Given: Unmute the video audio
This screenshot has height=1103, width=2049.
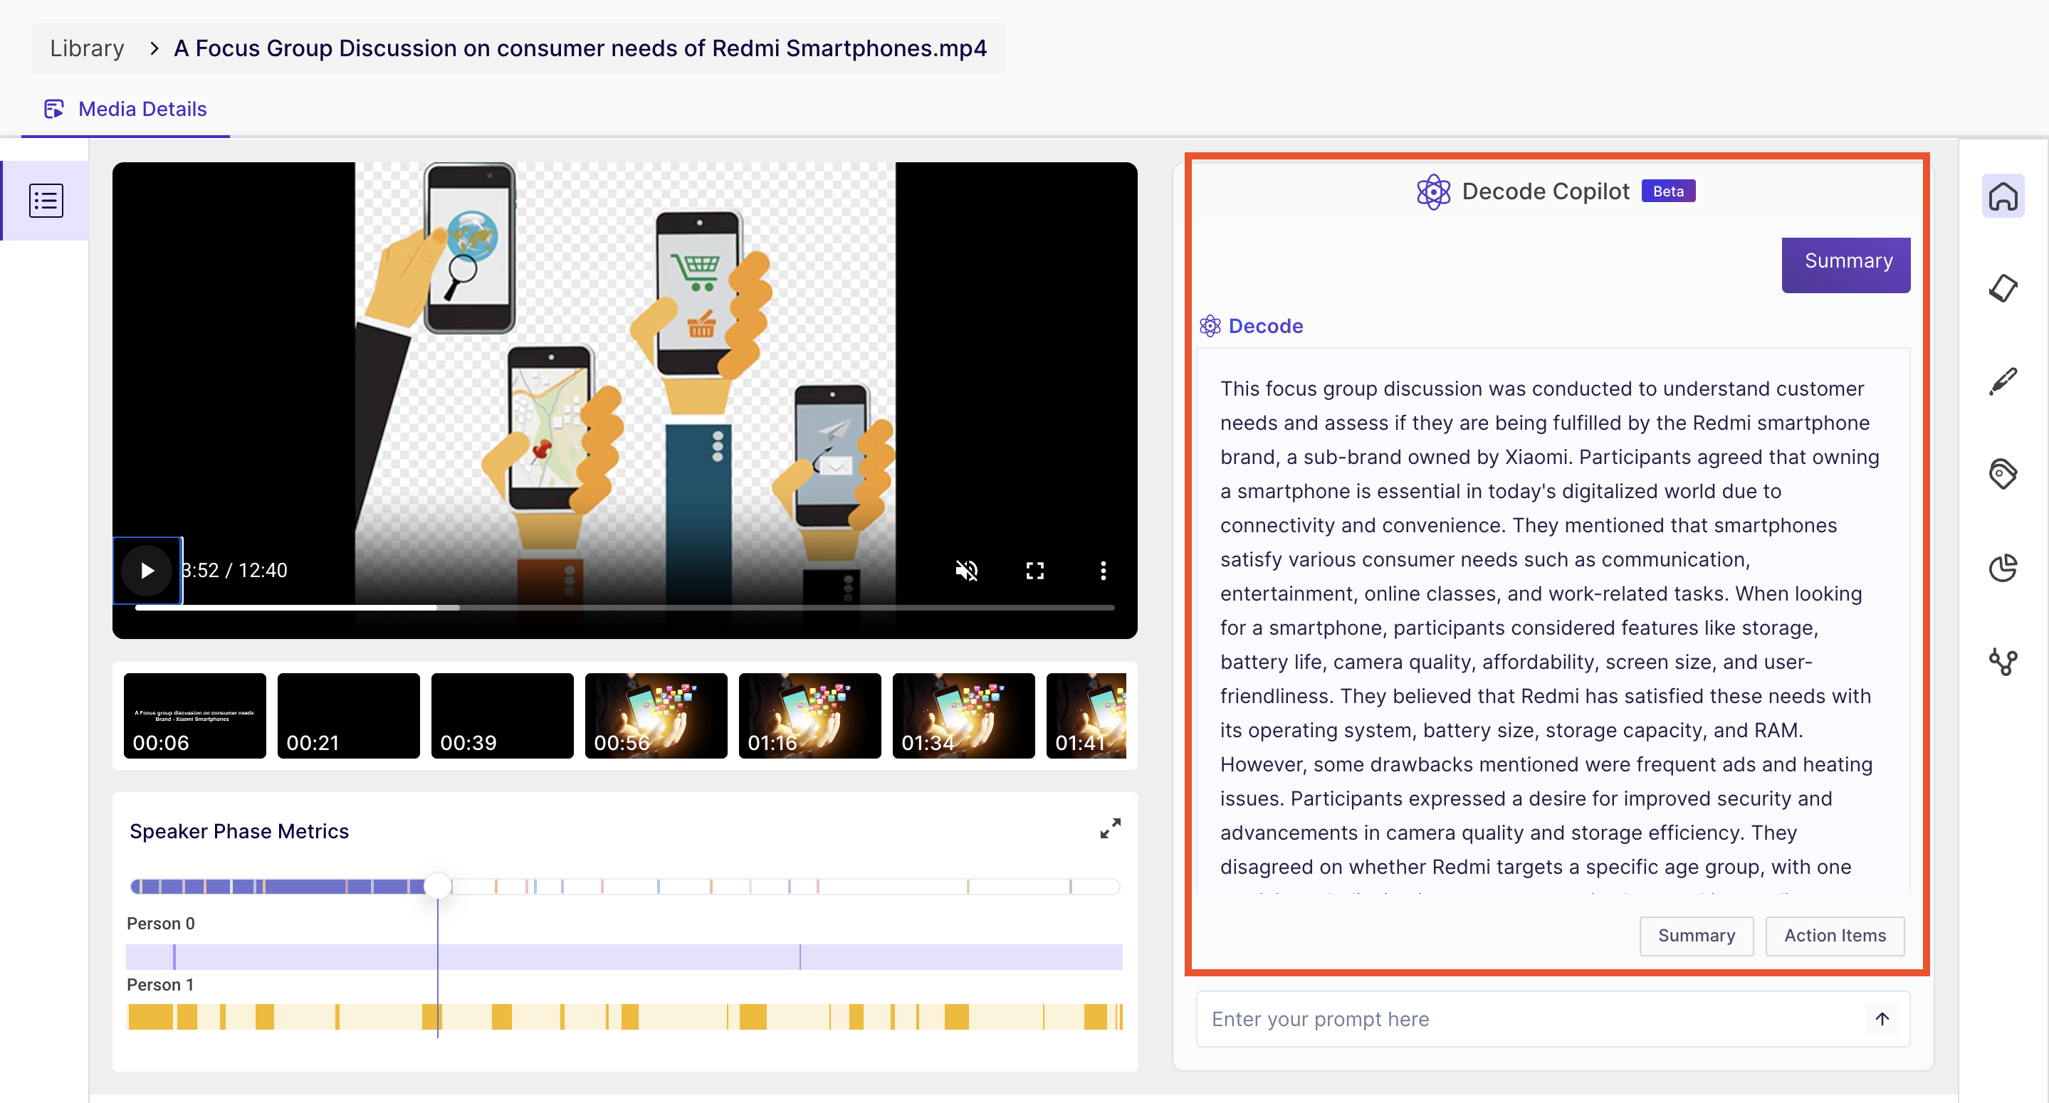Looking at the screenshot, I should pyautogui.click(x=966, y=570).
